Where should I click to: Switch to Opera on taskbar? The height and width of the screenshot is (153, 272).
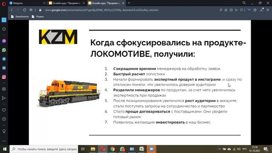pos(103,149)
